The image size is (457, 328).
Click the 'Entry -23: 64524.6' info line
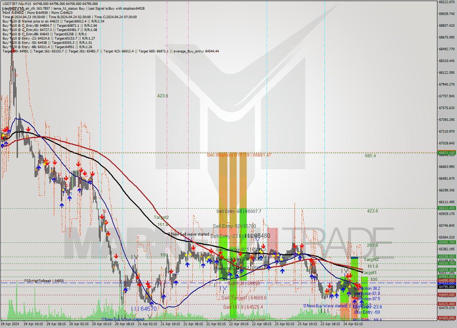point(49,38)
